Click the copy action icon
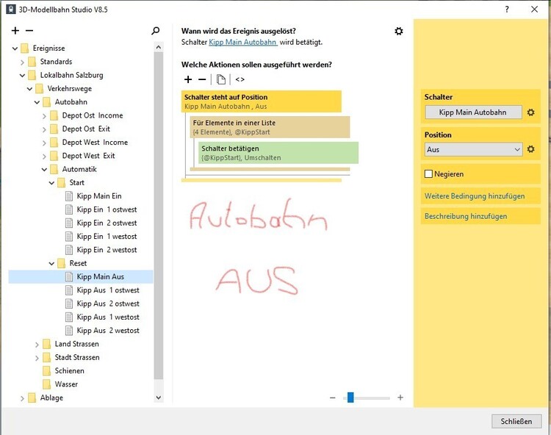 pos(220,79)
